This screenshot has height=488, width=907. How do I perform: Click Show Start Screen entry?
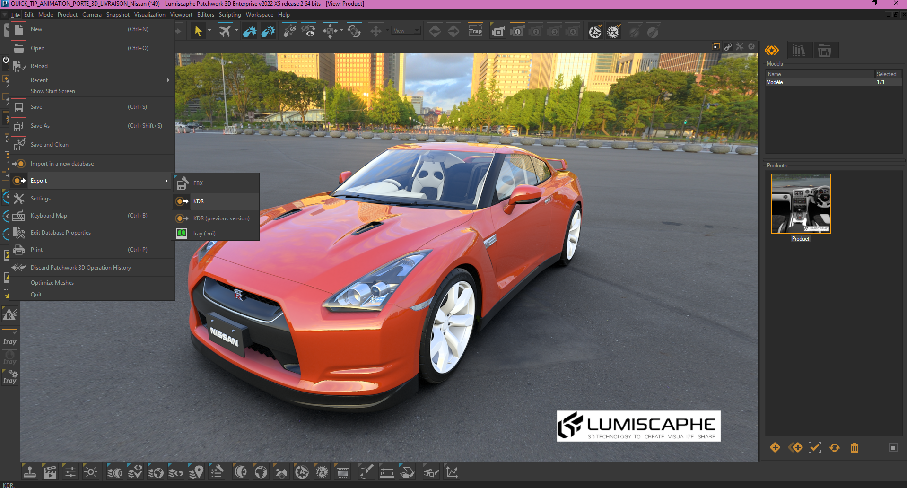[x=93, y=91]
